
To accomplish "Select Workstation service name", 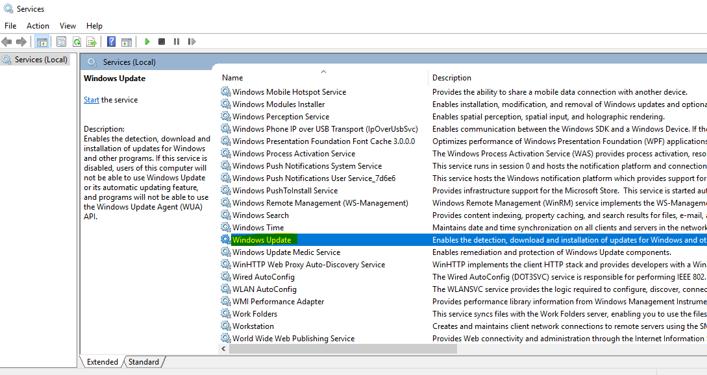I will [x=253, y=326].
